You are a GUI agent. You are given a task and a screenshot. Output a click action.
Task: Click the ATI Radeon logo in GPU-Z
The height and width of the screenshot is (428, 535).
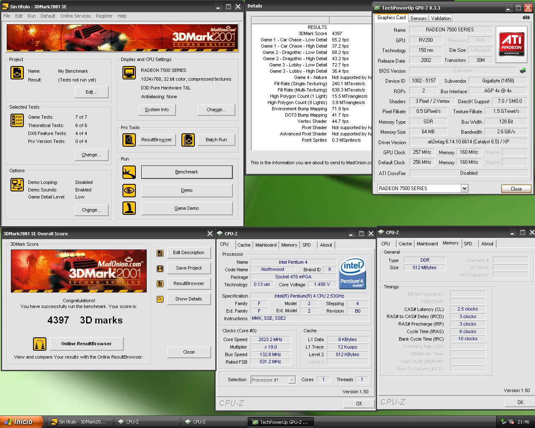pyautogui.click(x=511, y=45)
